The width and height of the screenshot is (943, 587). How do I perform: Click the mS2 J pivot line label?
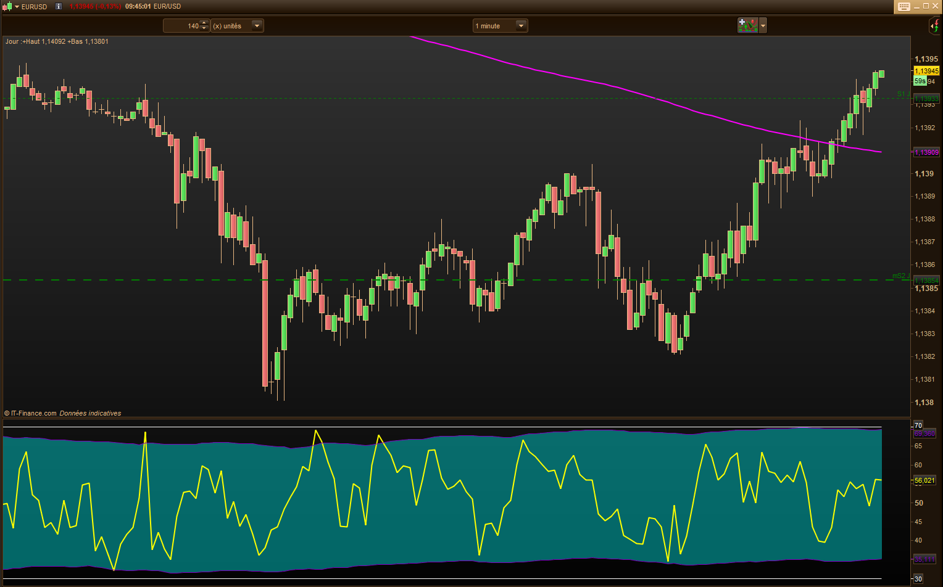click(x=901, y=276)
